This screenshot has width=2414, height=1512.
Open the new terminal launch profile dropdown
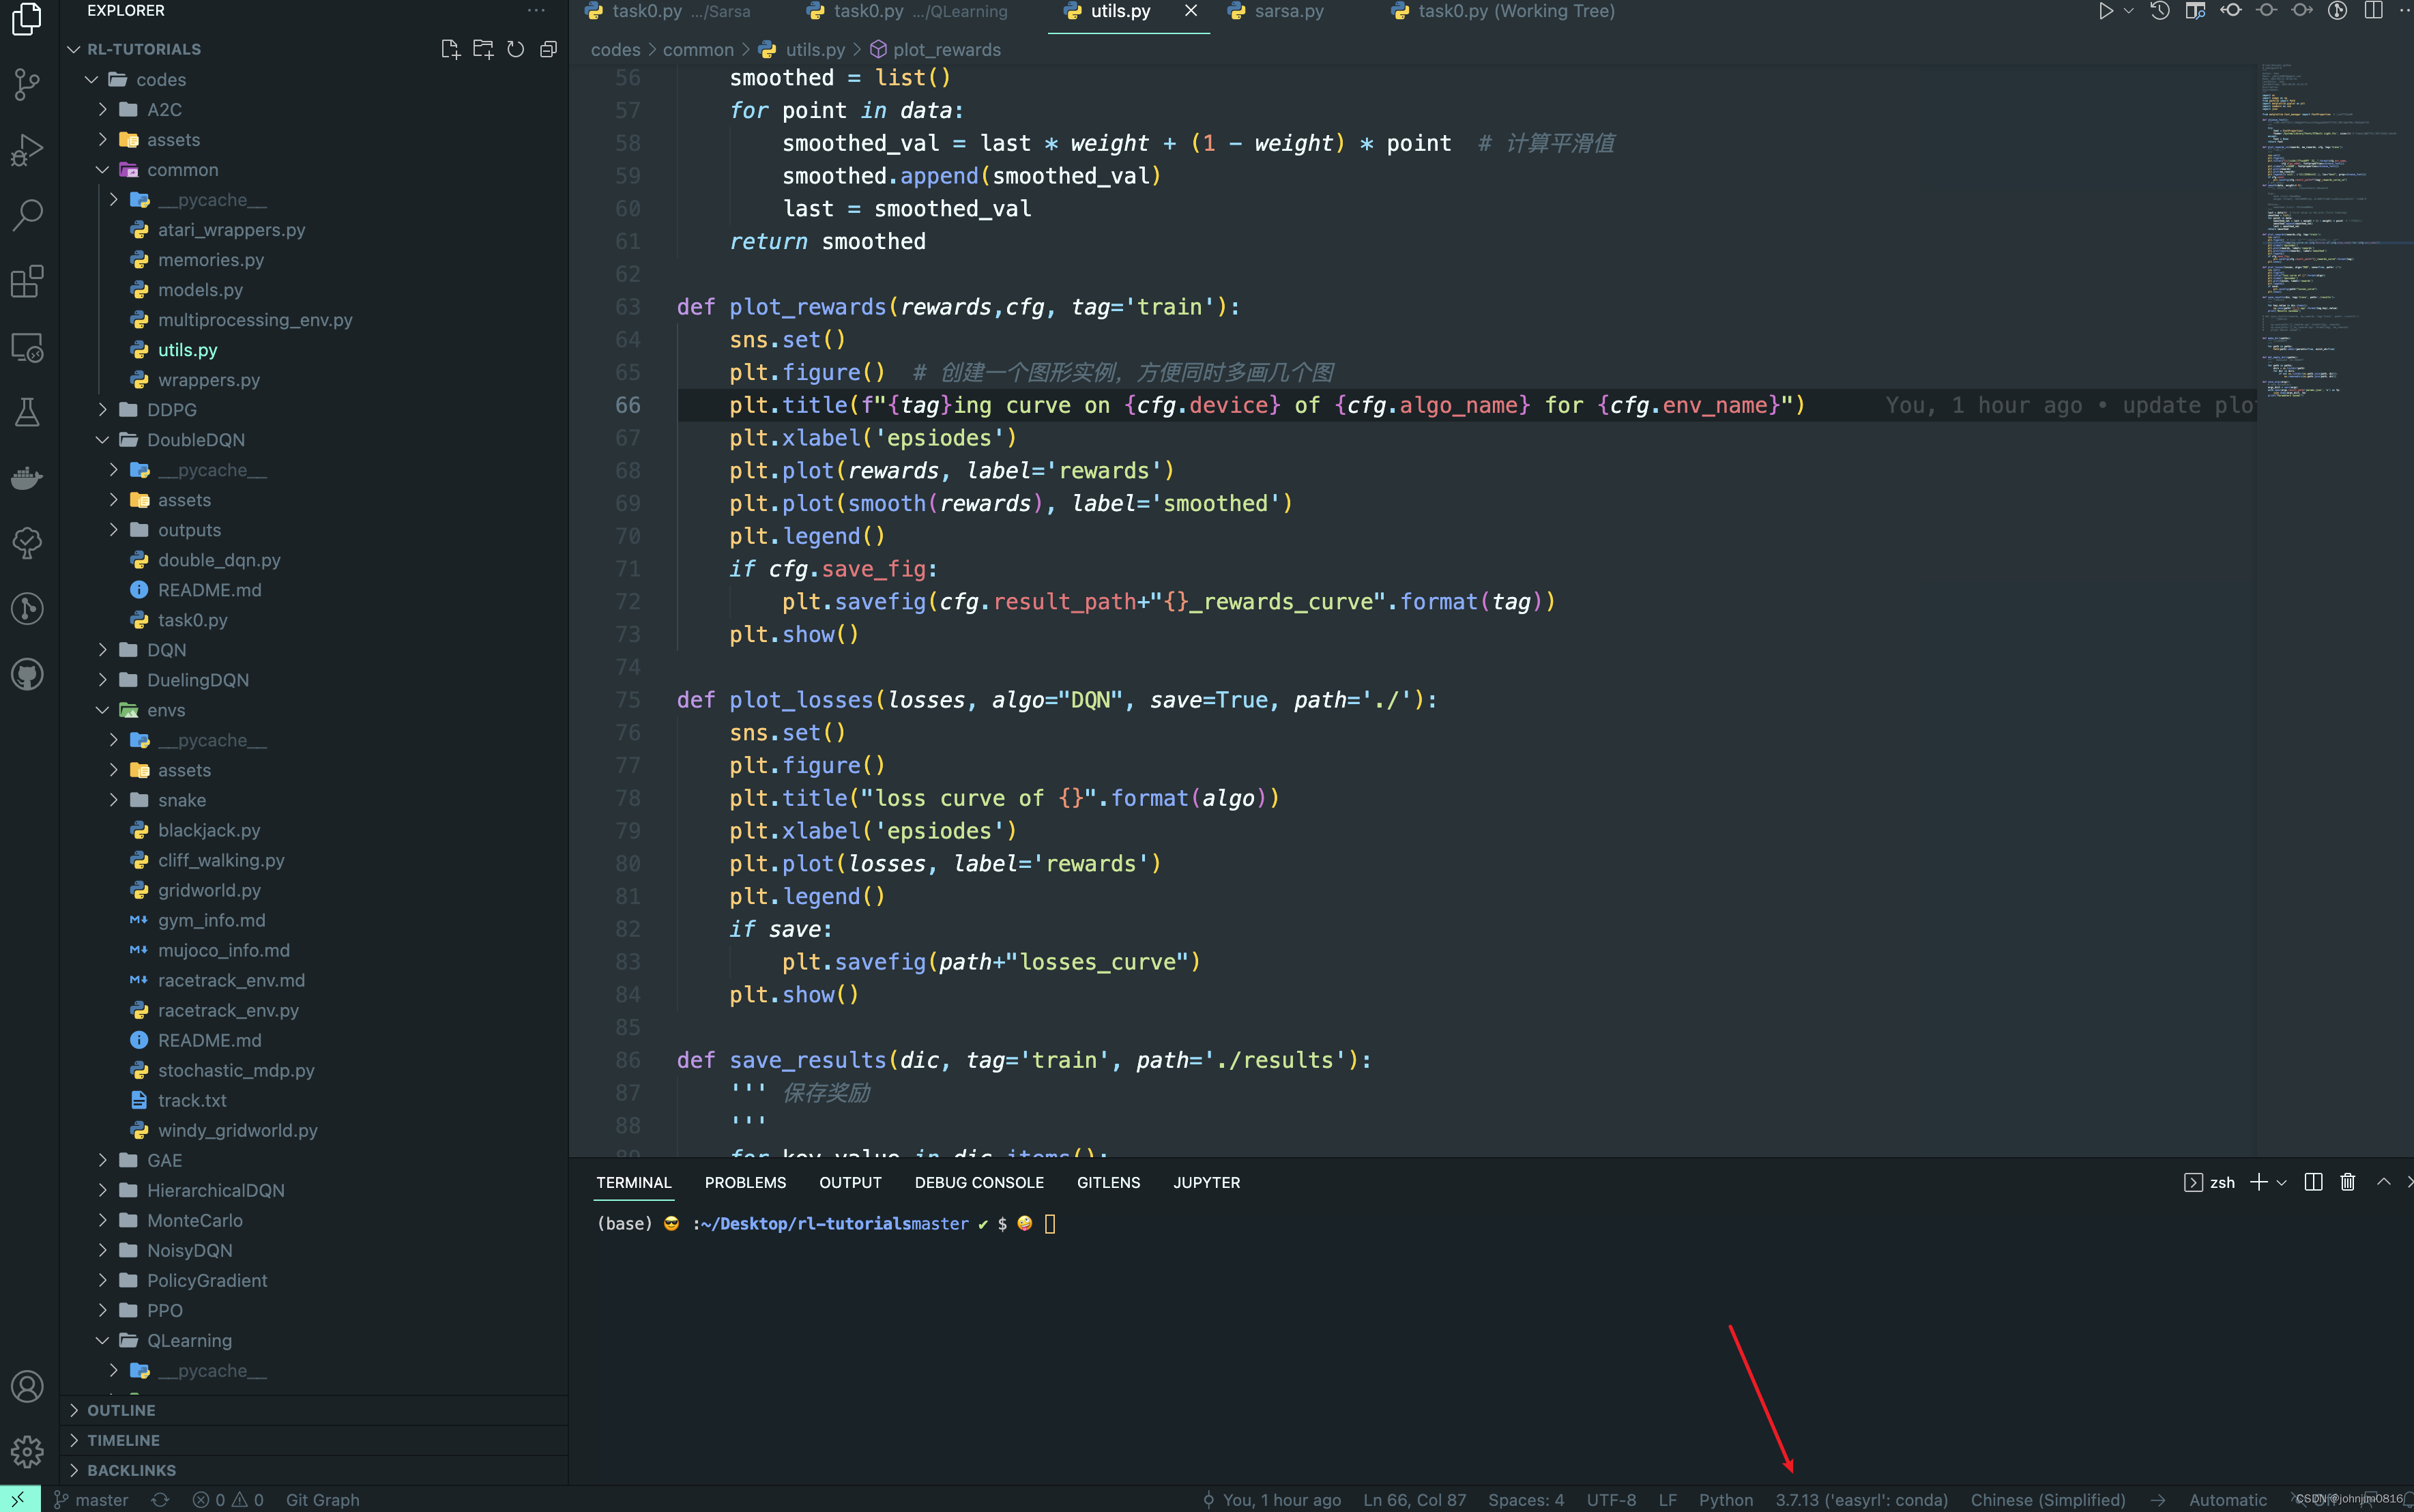coord(2281,1182)
